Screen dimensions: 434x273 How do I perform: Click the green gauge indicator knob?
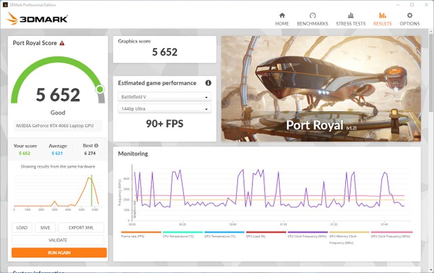pyautogui.click(x=100, y=89)
